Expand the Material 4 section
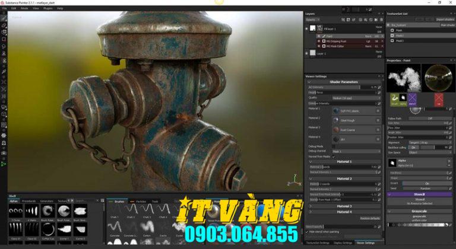456x249 pixels. (311, 212)
